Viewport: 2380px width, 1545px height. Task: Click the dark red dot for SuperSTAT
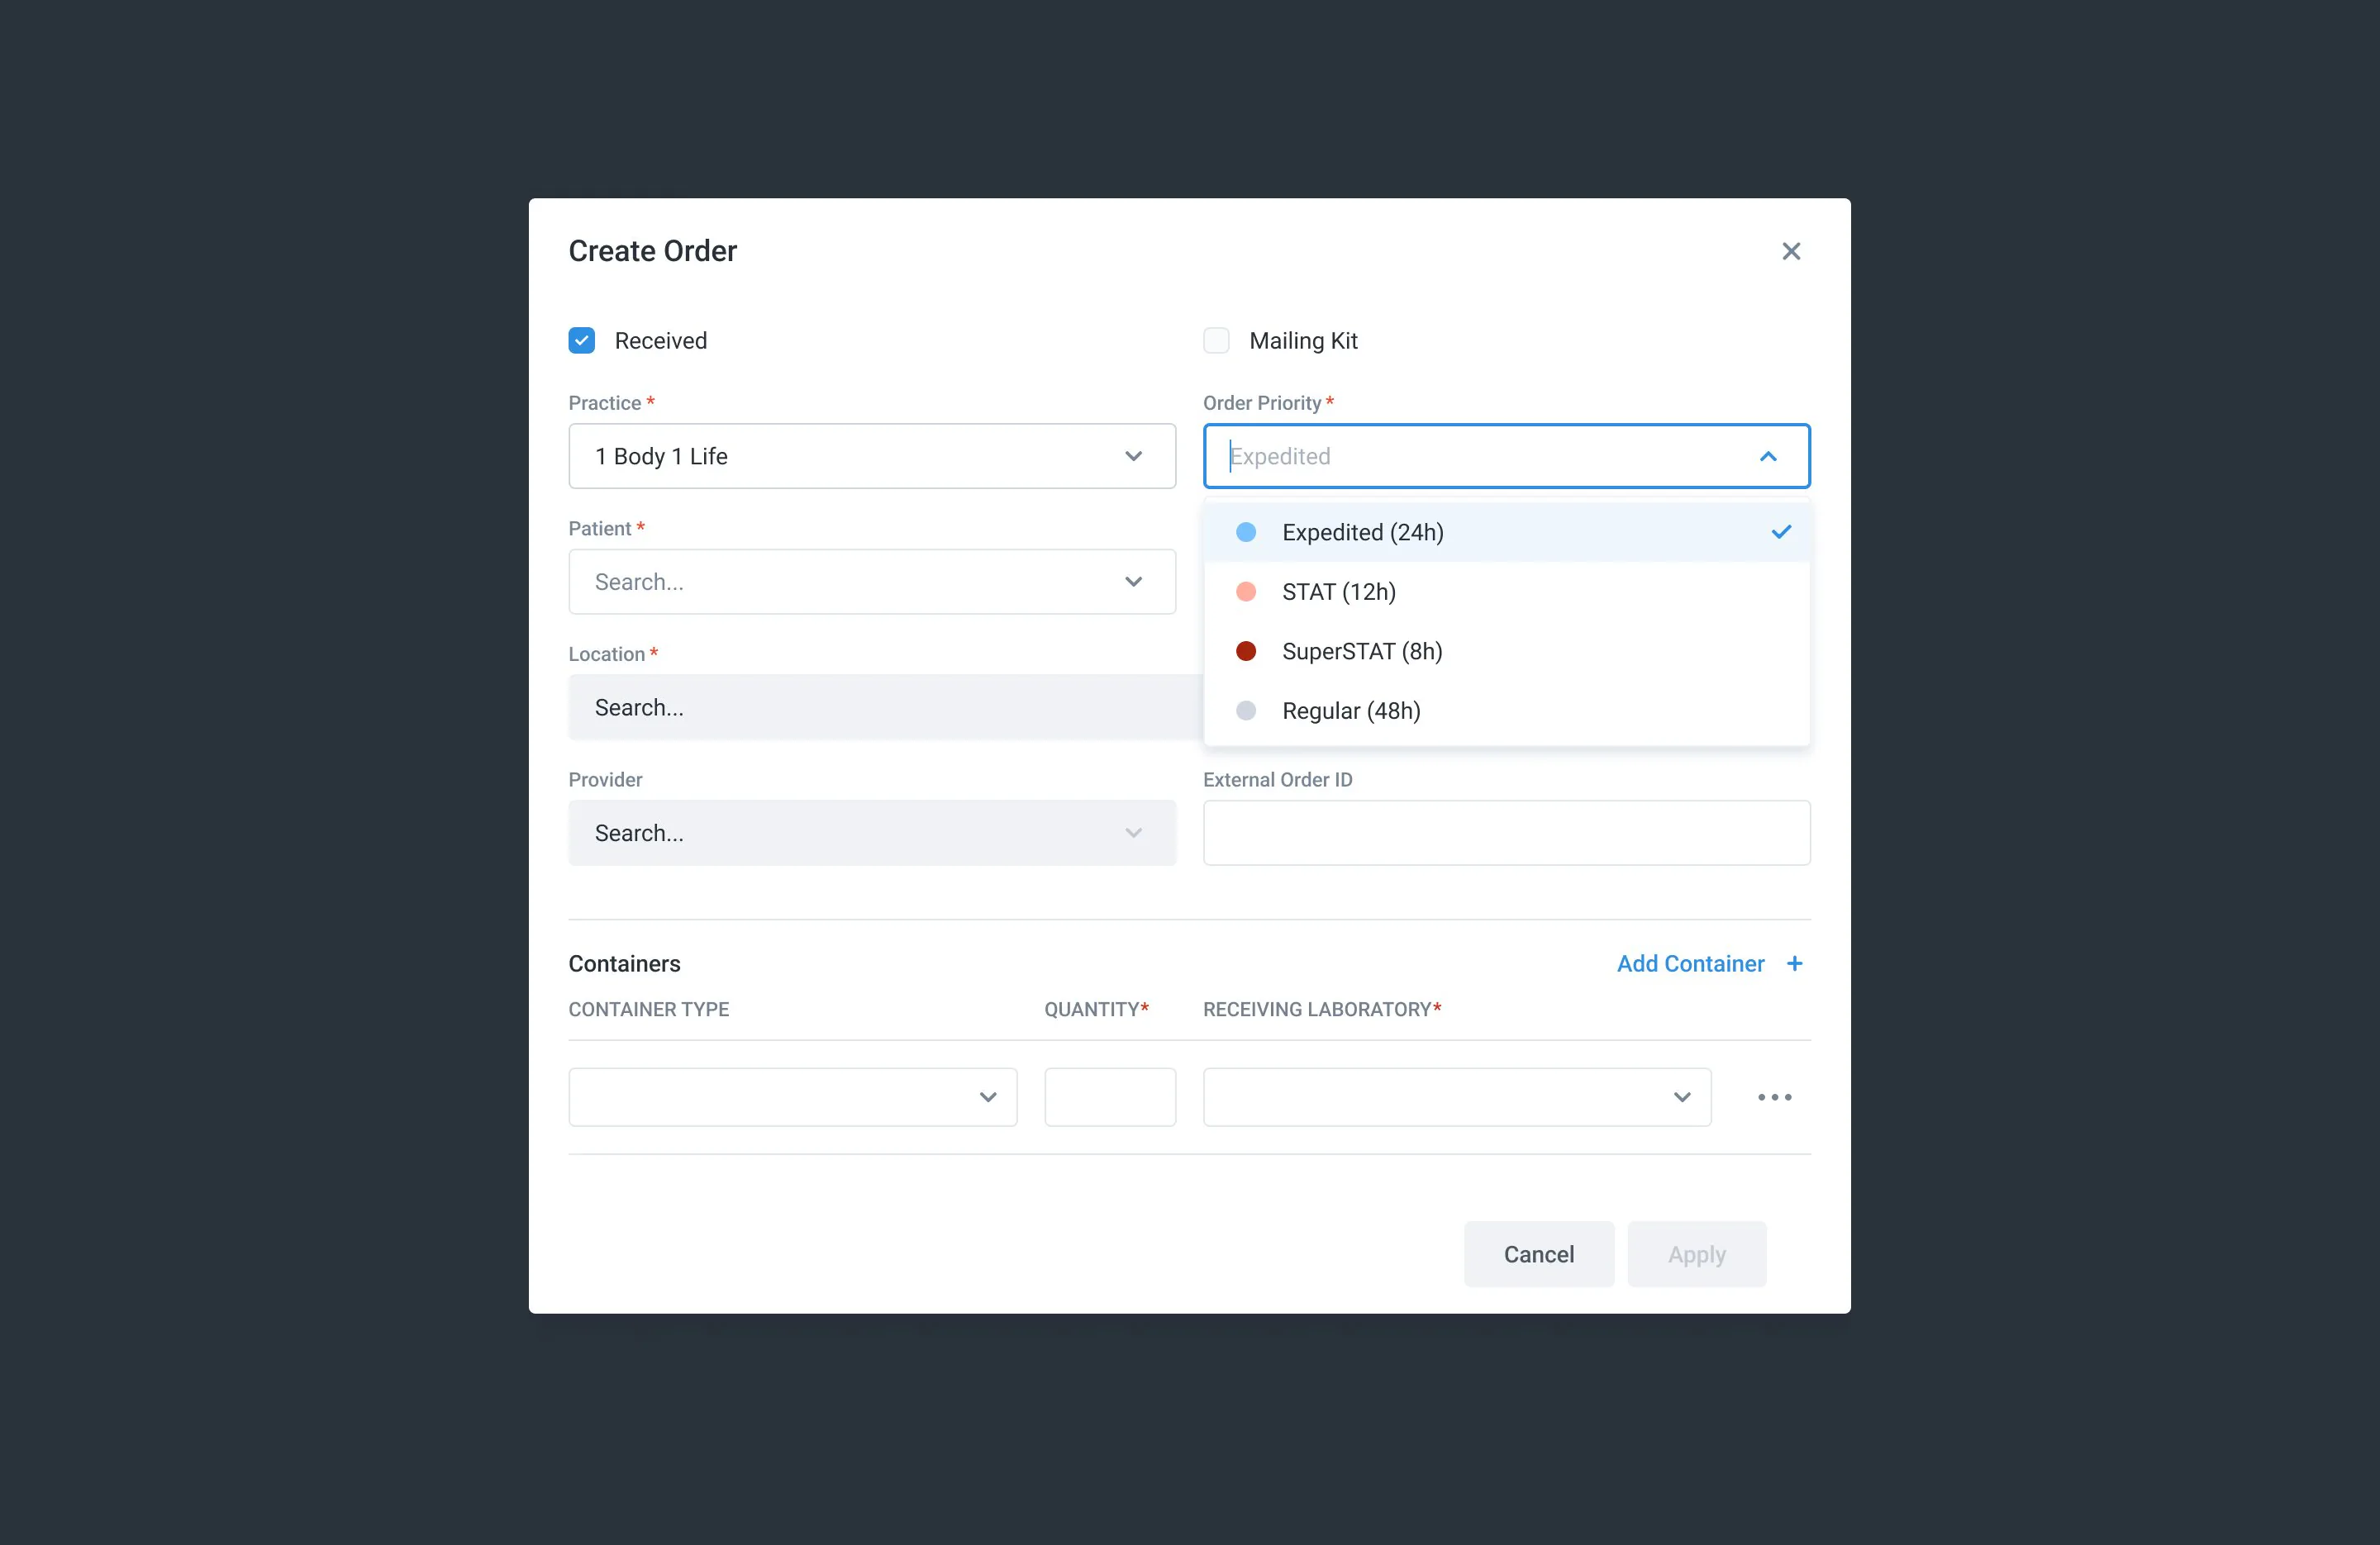click(1246, 651)
